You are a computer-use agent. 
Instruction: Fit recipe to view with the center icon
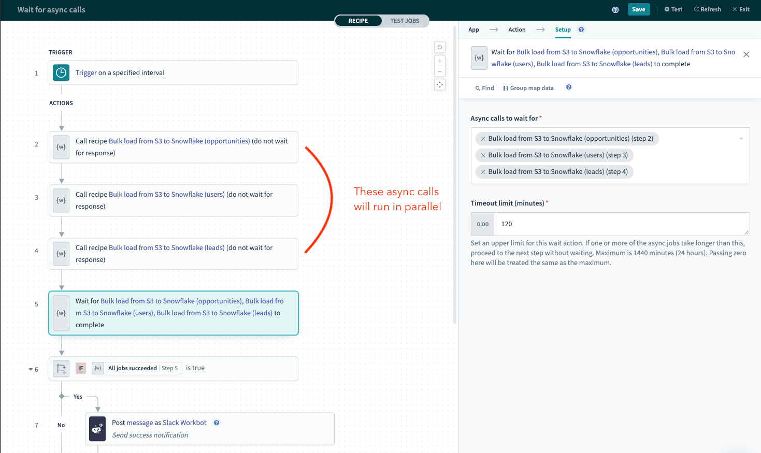coord(440,84)
